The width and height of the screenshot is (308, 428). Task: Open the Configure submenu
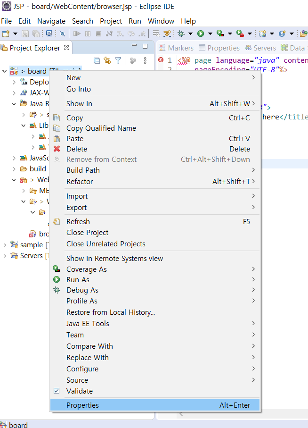coord(155,369)
